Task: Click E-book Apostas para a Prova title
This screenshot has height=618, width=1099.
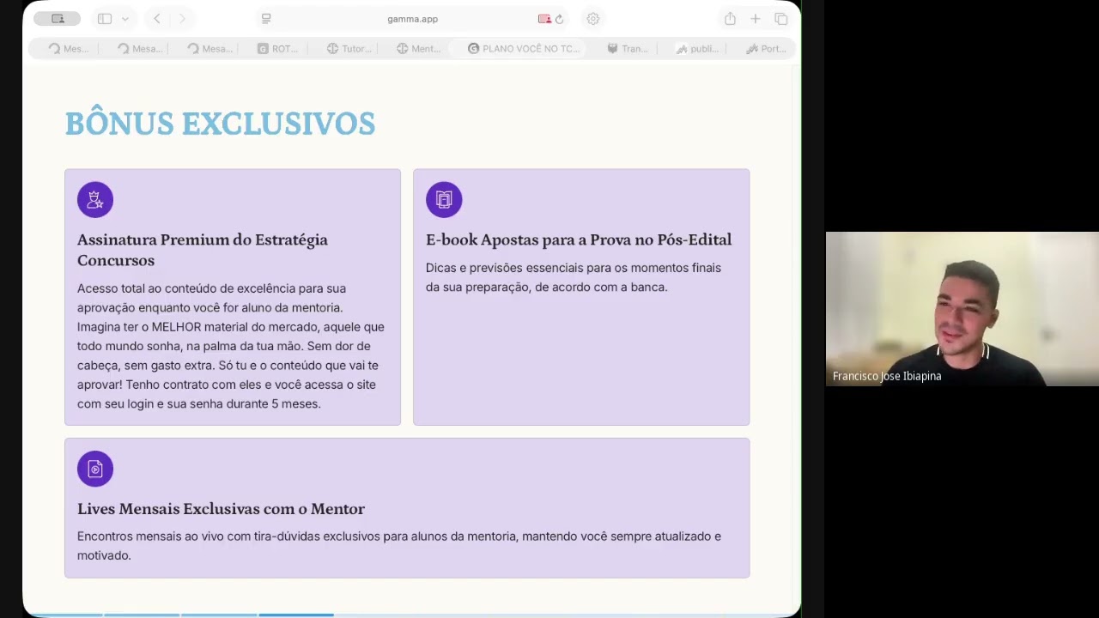Action: tap(579, 239)
